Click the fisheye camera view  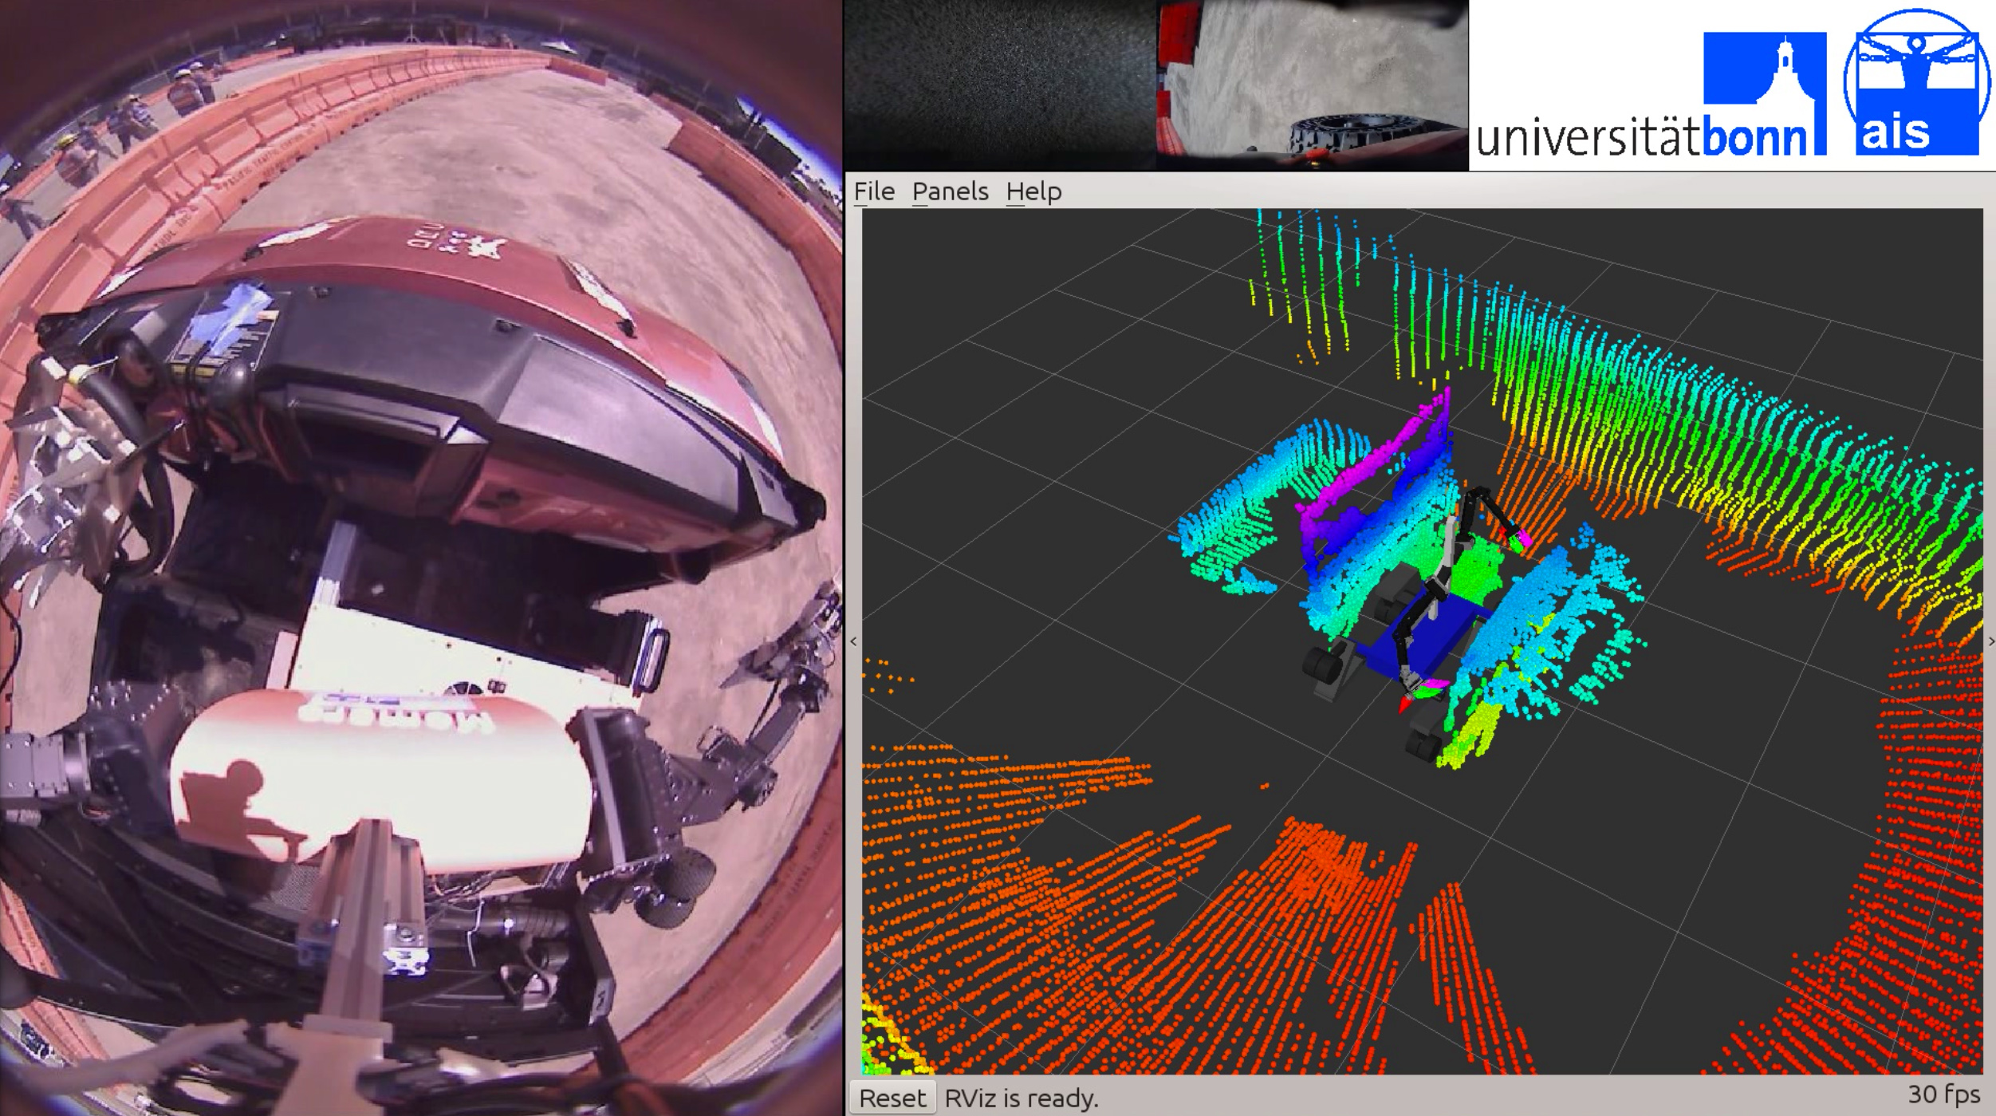[x=421, y=558]
